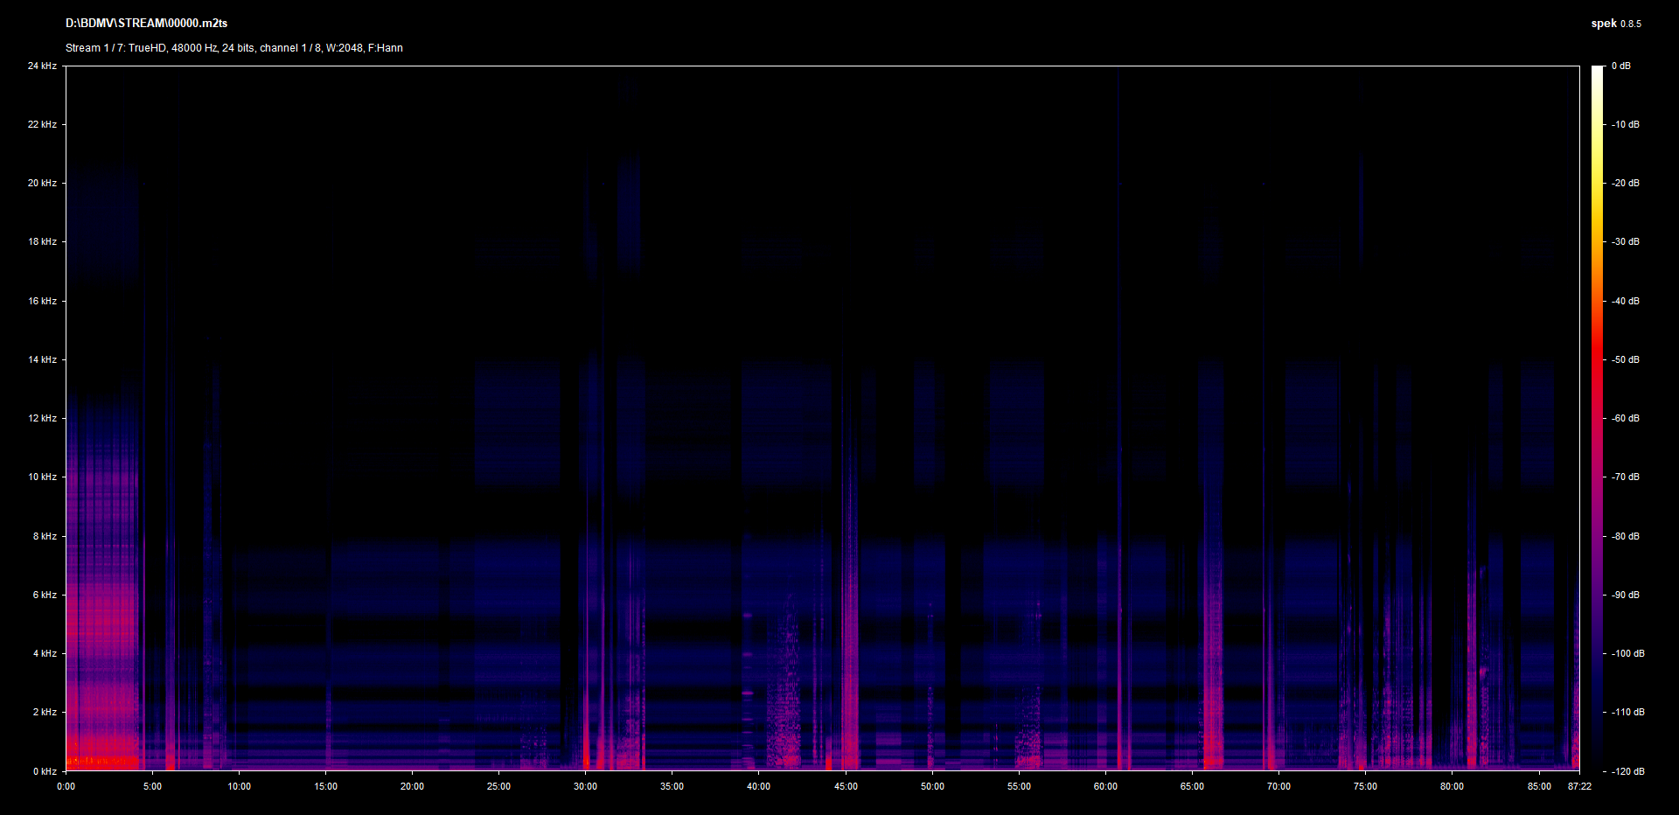Click the 87:22 end time label
Image resolution: width=1679 pixels, height=815 pixels.
coord(1579,786)
